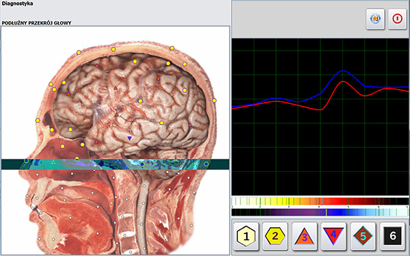
Task: Select level 2 yellow hexagon button
Action: [275, 236]
